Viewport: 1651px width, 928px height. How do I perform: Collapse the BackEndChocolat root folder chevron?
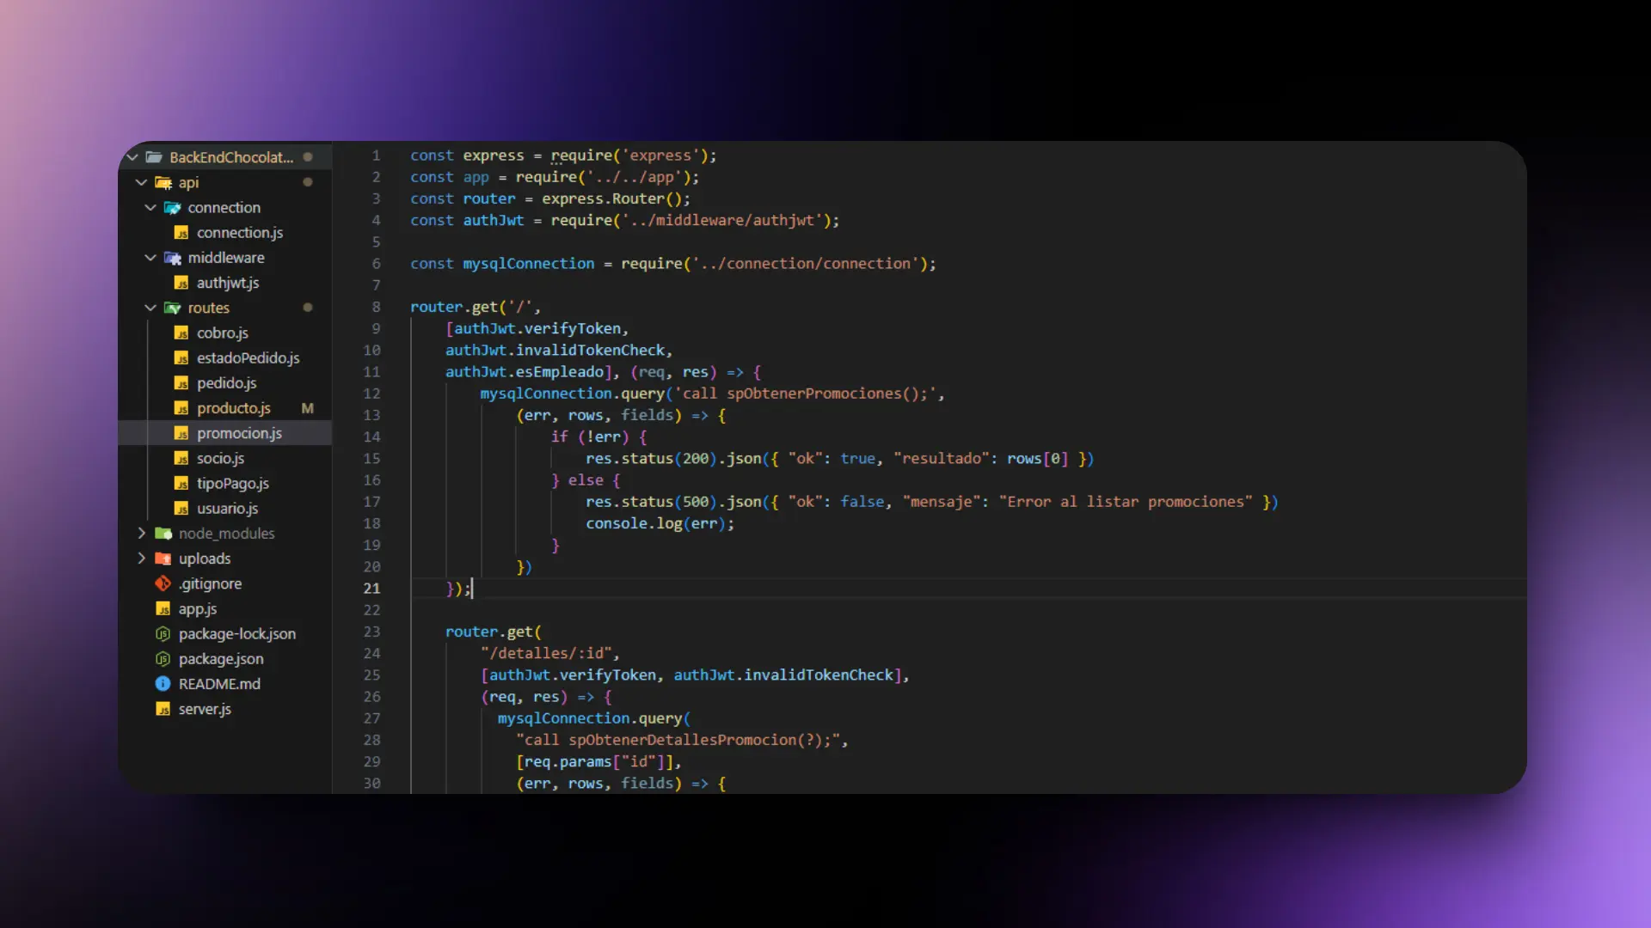tap(132, 157)
